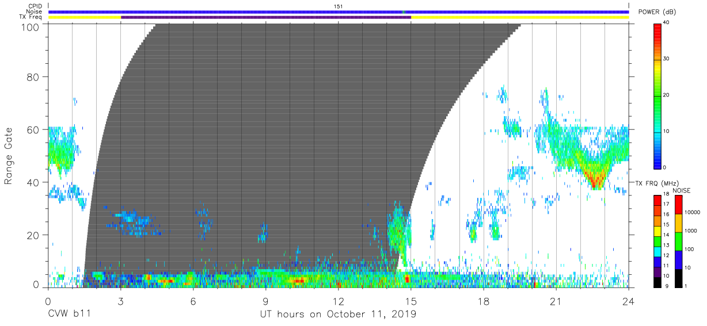Click the 20 tick on the Range Gate axis
The width and height of the screenshot is (707, 326).
[x=32, y=235]
